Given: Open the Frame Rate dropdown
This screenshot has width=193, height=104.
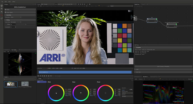Looking at the screenshot, I should (x=16, y=22).
